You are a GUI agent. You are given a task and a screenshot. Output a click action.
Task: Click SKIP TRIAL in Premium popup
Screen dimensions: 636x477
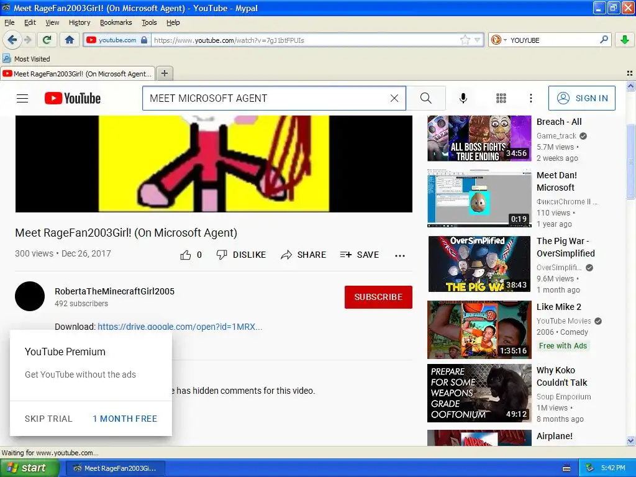point(48,419)
